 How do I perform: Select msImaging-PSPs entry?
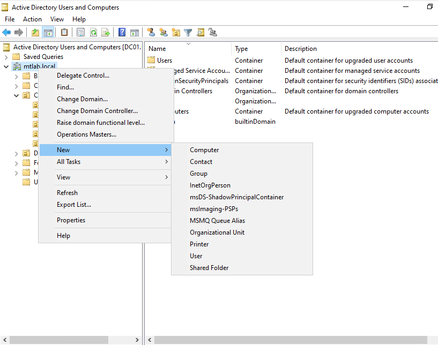click(242, 209)
